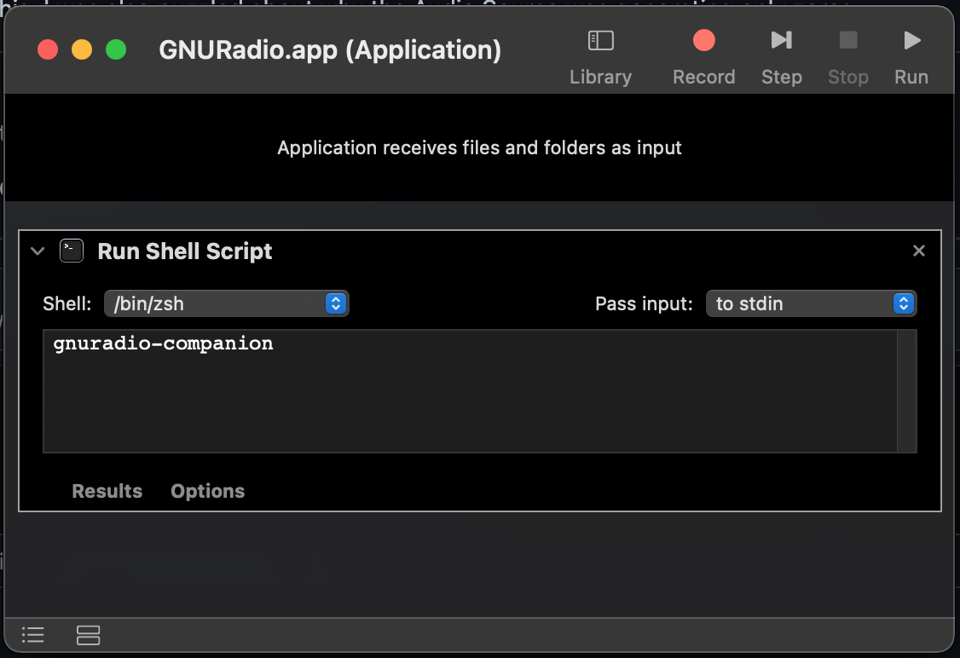
Task: Click the disabled Stop icon
Action: click(x=847, y=39)
